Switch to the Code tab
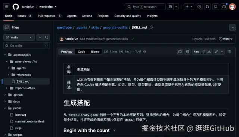 pyautogui.click(x=9, y=16)
